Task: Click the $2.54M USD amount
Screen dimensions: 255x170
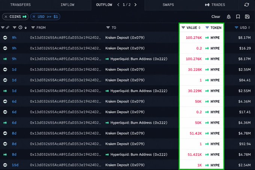Action: [x=244, y=165]
